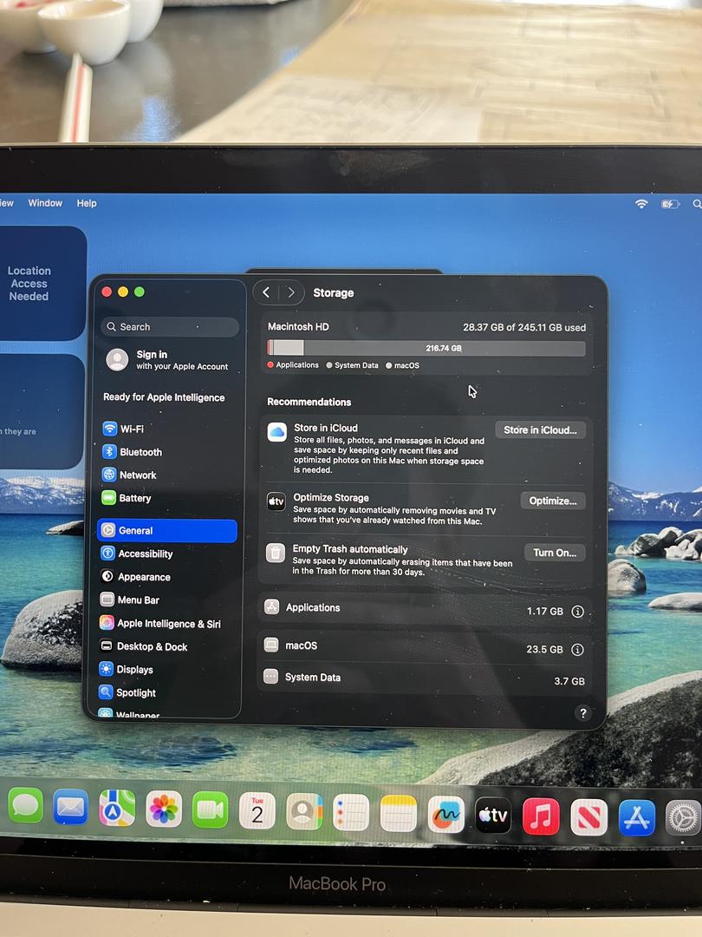Select Desktop & Dock in sidebar
This screenshot has height=937, width=702.
coord(168,646)
